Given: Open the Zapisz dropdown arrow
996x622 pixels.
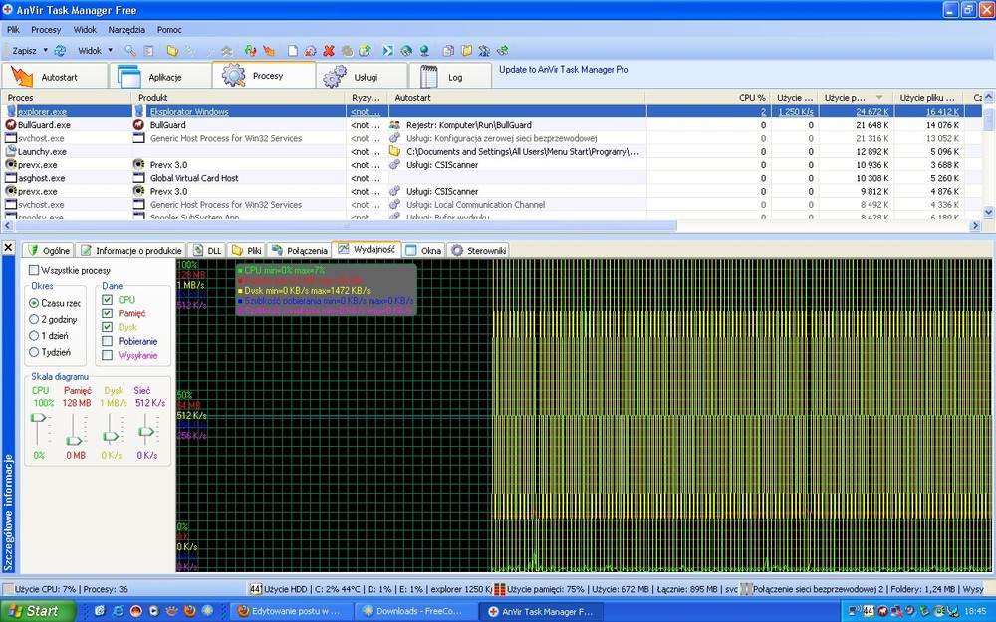Looking at the screenshot, I should pos(45,50).
